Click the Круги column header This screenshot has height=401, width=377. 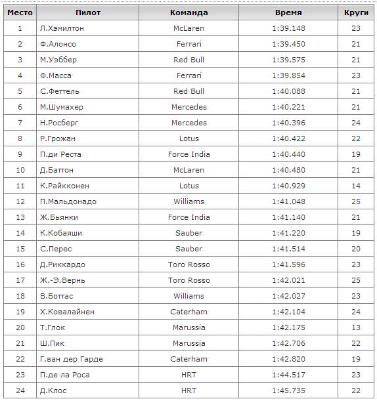tap(356, 12)
